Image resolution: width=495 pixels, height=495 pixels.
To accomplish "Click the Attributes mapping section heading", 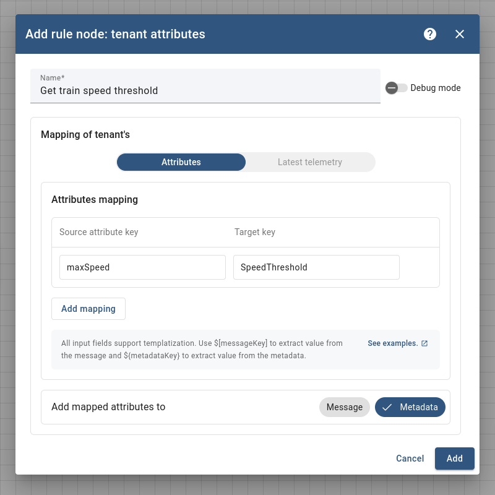I will [x=95, y=200].
